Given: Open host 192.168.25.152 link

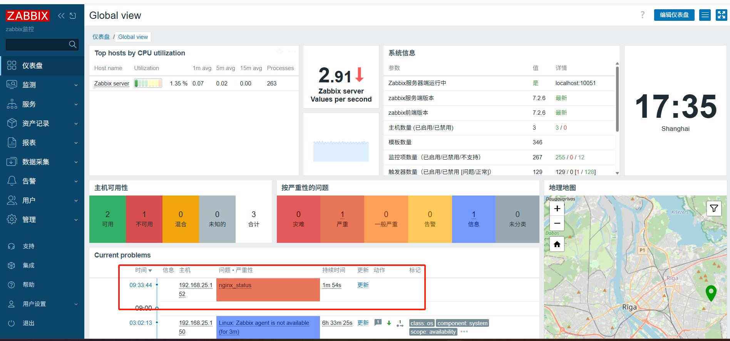Looking at the screenshot, I should pos(196,289).
